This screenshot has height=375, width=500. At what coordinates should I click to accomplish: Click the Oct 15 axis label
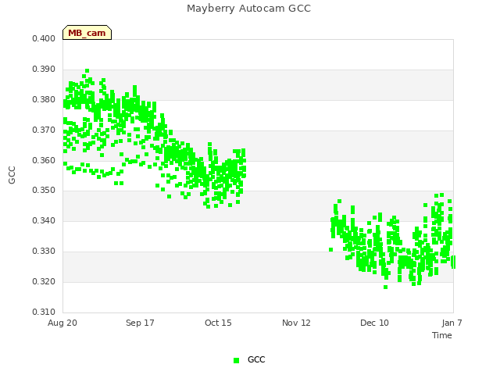(x=218, y=323)
